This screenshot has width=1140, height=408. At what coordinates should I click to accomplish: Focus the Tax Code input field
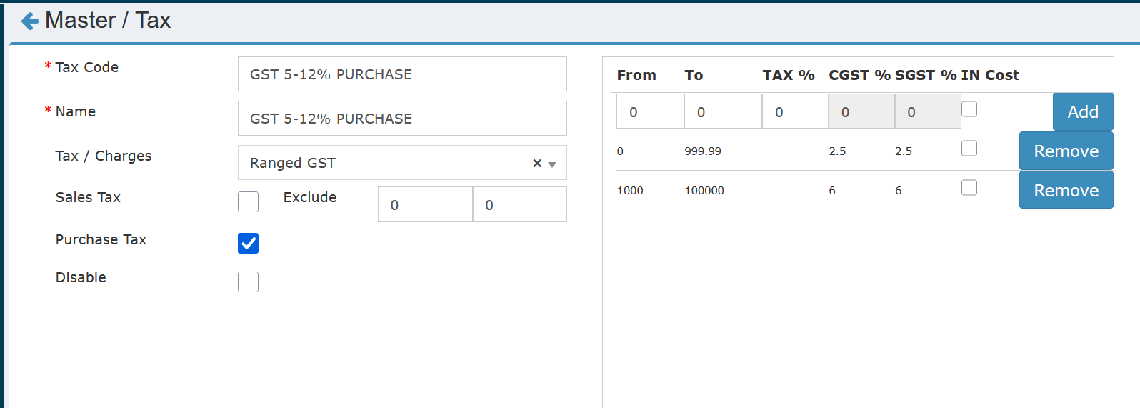pyautogui.click(x=402, y=74)
